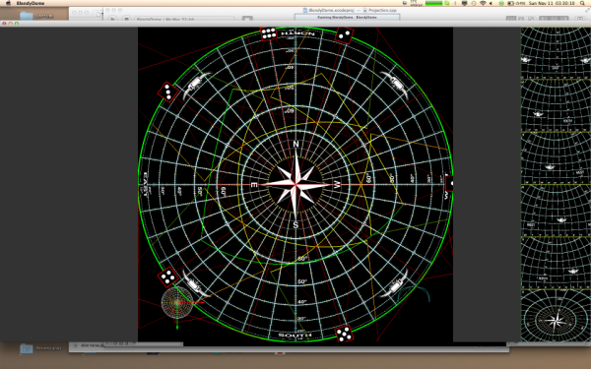
Task: Click the EAST label at dome left edge
Action: pyautogui.click(x=145, y=185)
